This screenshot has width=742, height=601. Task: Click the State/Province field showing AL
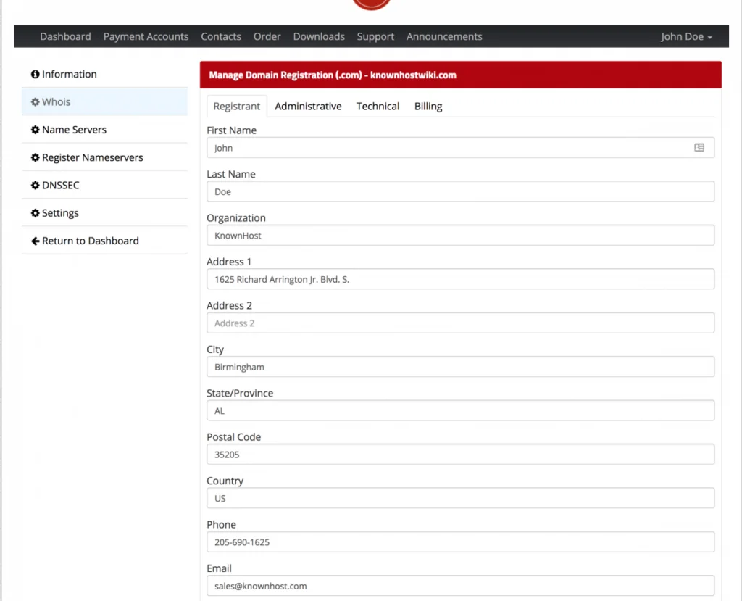pyautogui.click(x=460, y=410)
